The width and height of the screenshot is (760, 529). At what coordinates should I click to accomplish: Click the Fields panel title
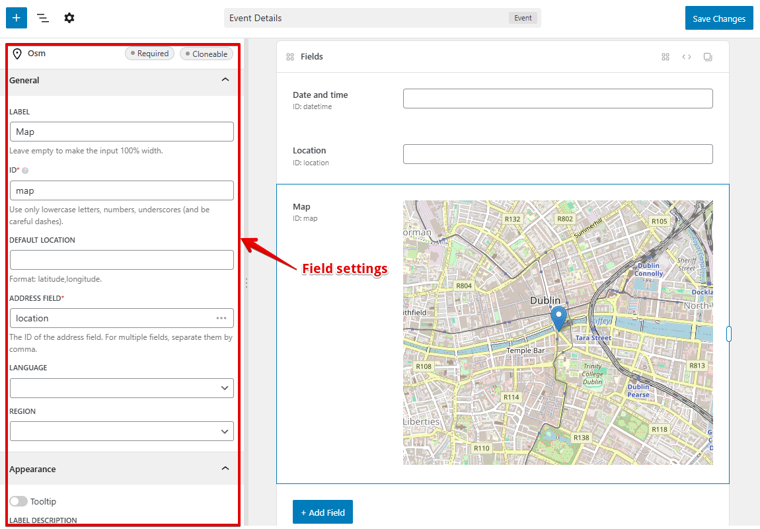pyautogui.click(x=312, y=57)
